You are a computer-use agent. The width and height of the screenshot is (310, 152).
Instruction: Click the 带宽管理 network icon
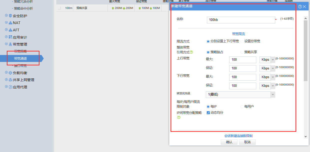(x=10, y=44)
